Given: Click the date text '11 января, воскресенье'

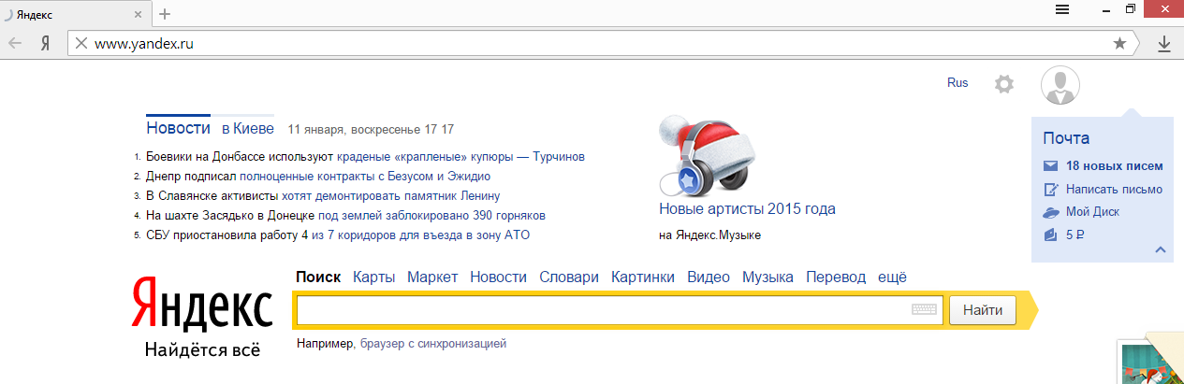Looking at the screenshot, I should click(354, 129).
